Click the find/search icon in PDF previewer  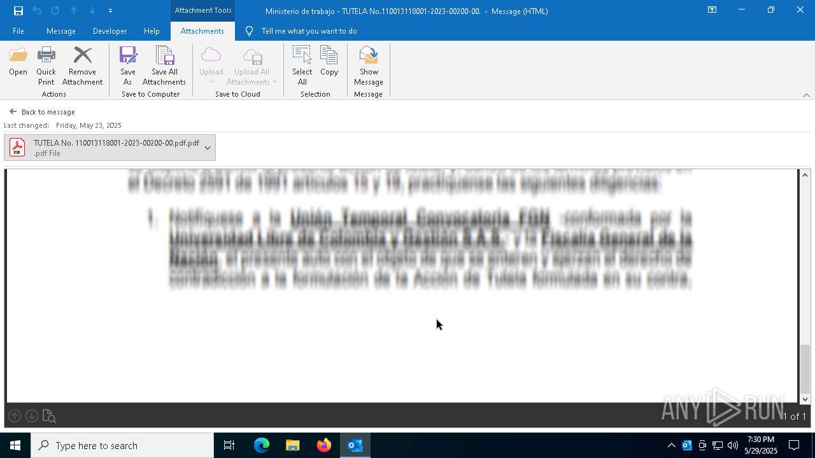tap(50, 417)
